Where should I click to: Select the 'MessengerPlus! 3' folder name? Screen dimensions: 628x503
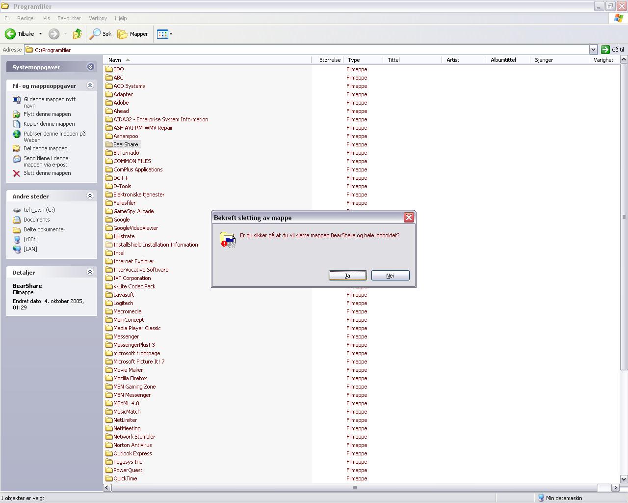(134, 345)
